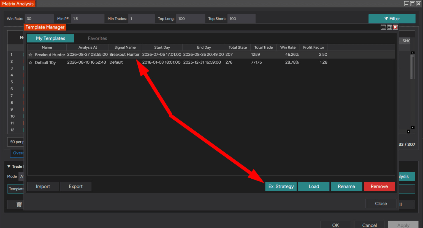Sort by the Total State column header

click(x=238, y=47)
